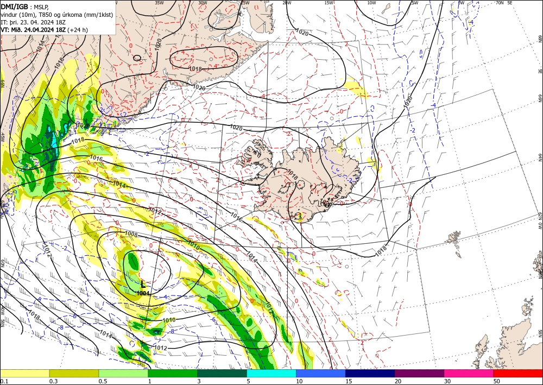The height and width of the screenshot is (385, 543).
Task: Click the legend scale value '15'
Action: coord(349,381)
